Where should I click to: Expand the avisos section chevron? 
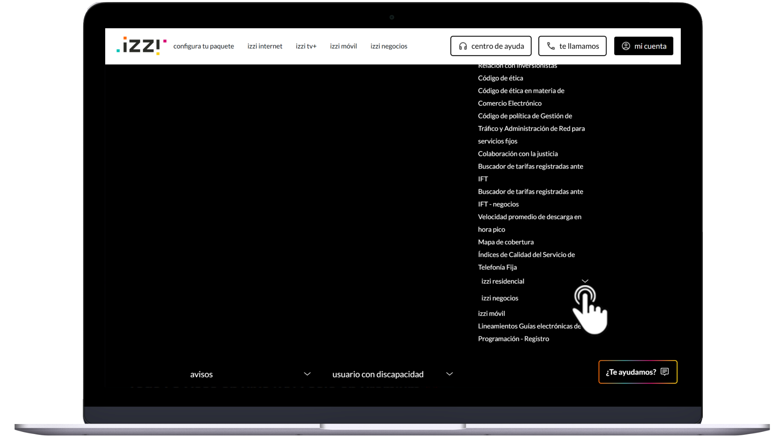[307, 374]
